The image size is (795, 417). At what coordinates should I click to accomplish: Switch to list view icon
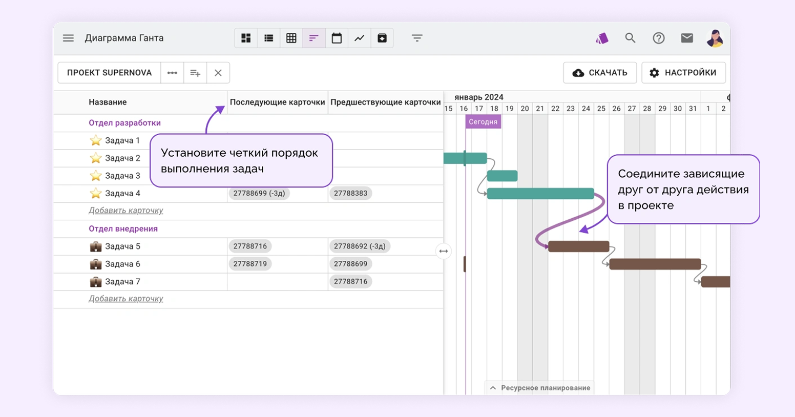[268, 38]
